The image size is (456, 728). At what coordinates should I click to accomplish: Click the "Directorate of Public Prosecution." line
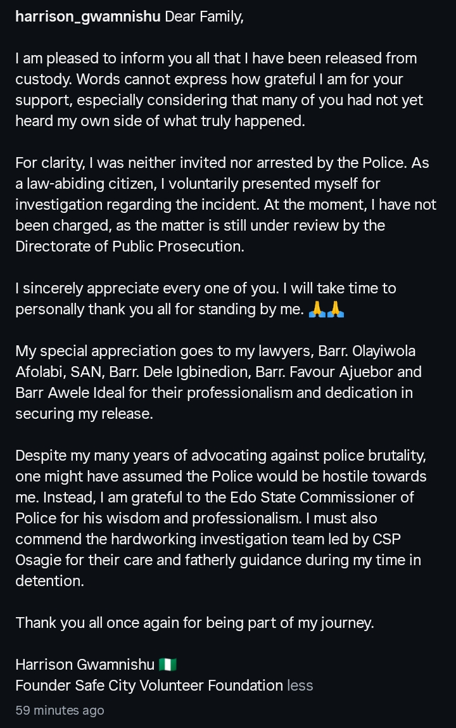point(130,247)
